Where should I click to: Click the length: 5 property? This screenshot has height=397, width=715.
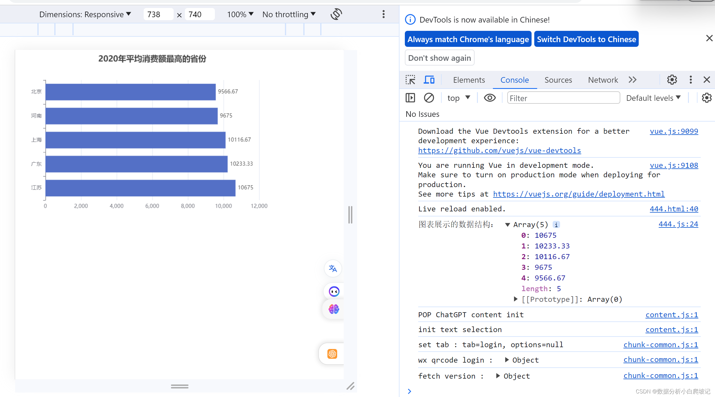tap(541, 289)
